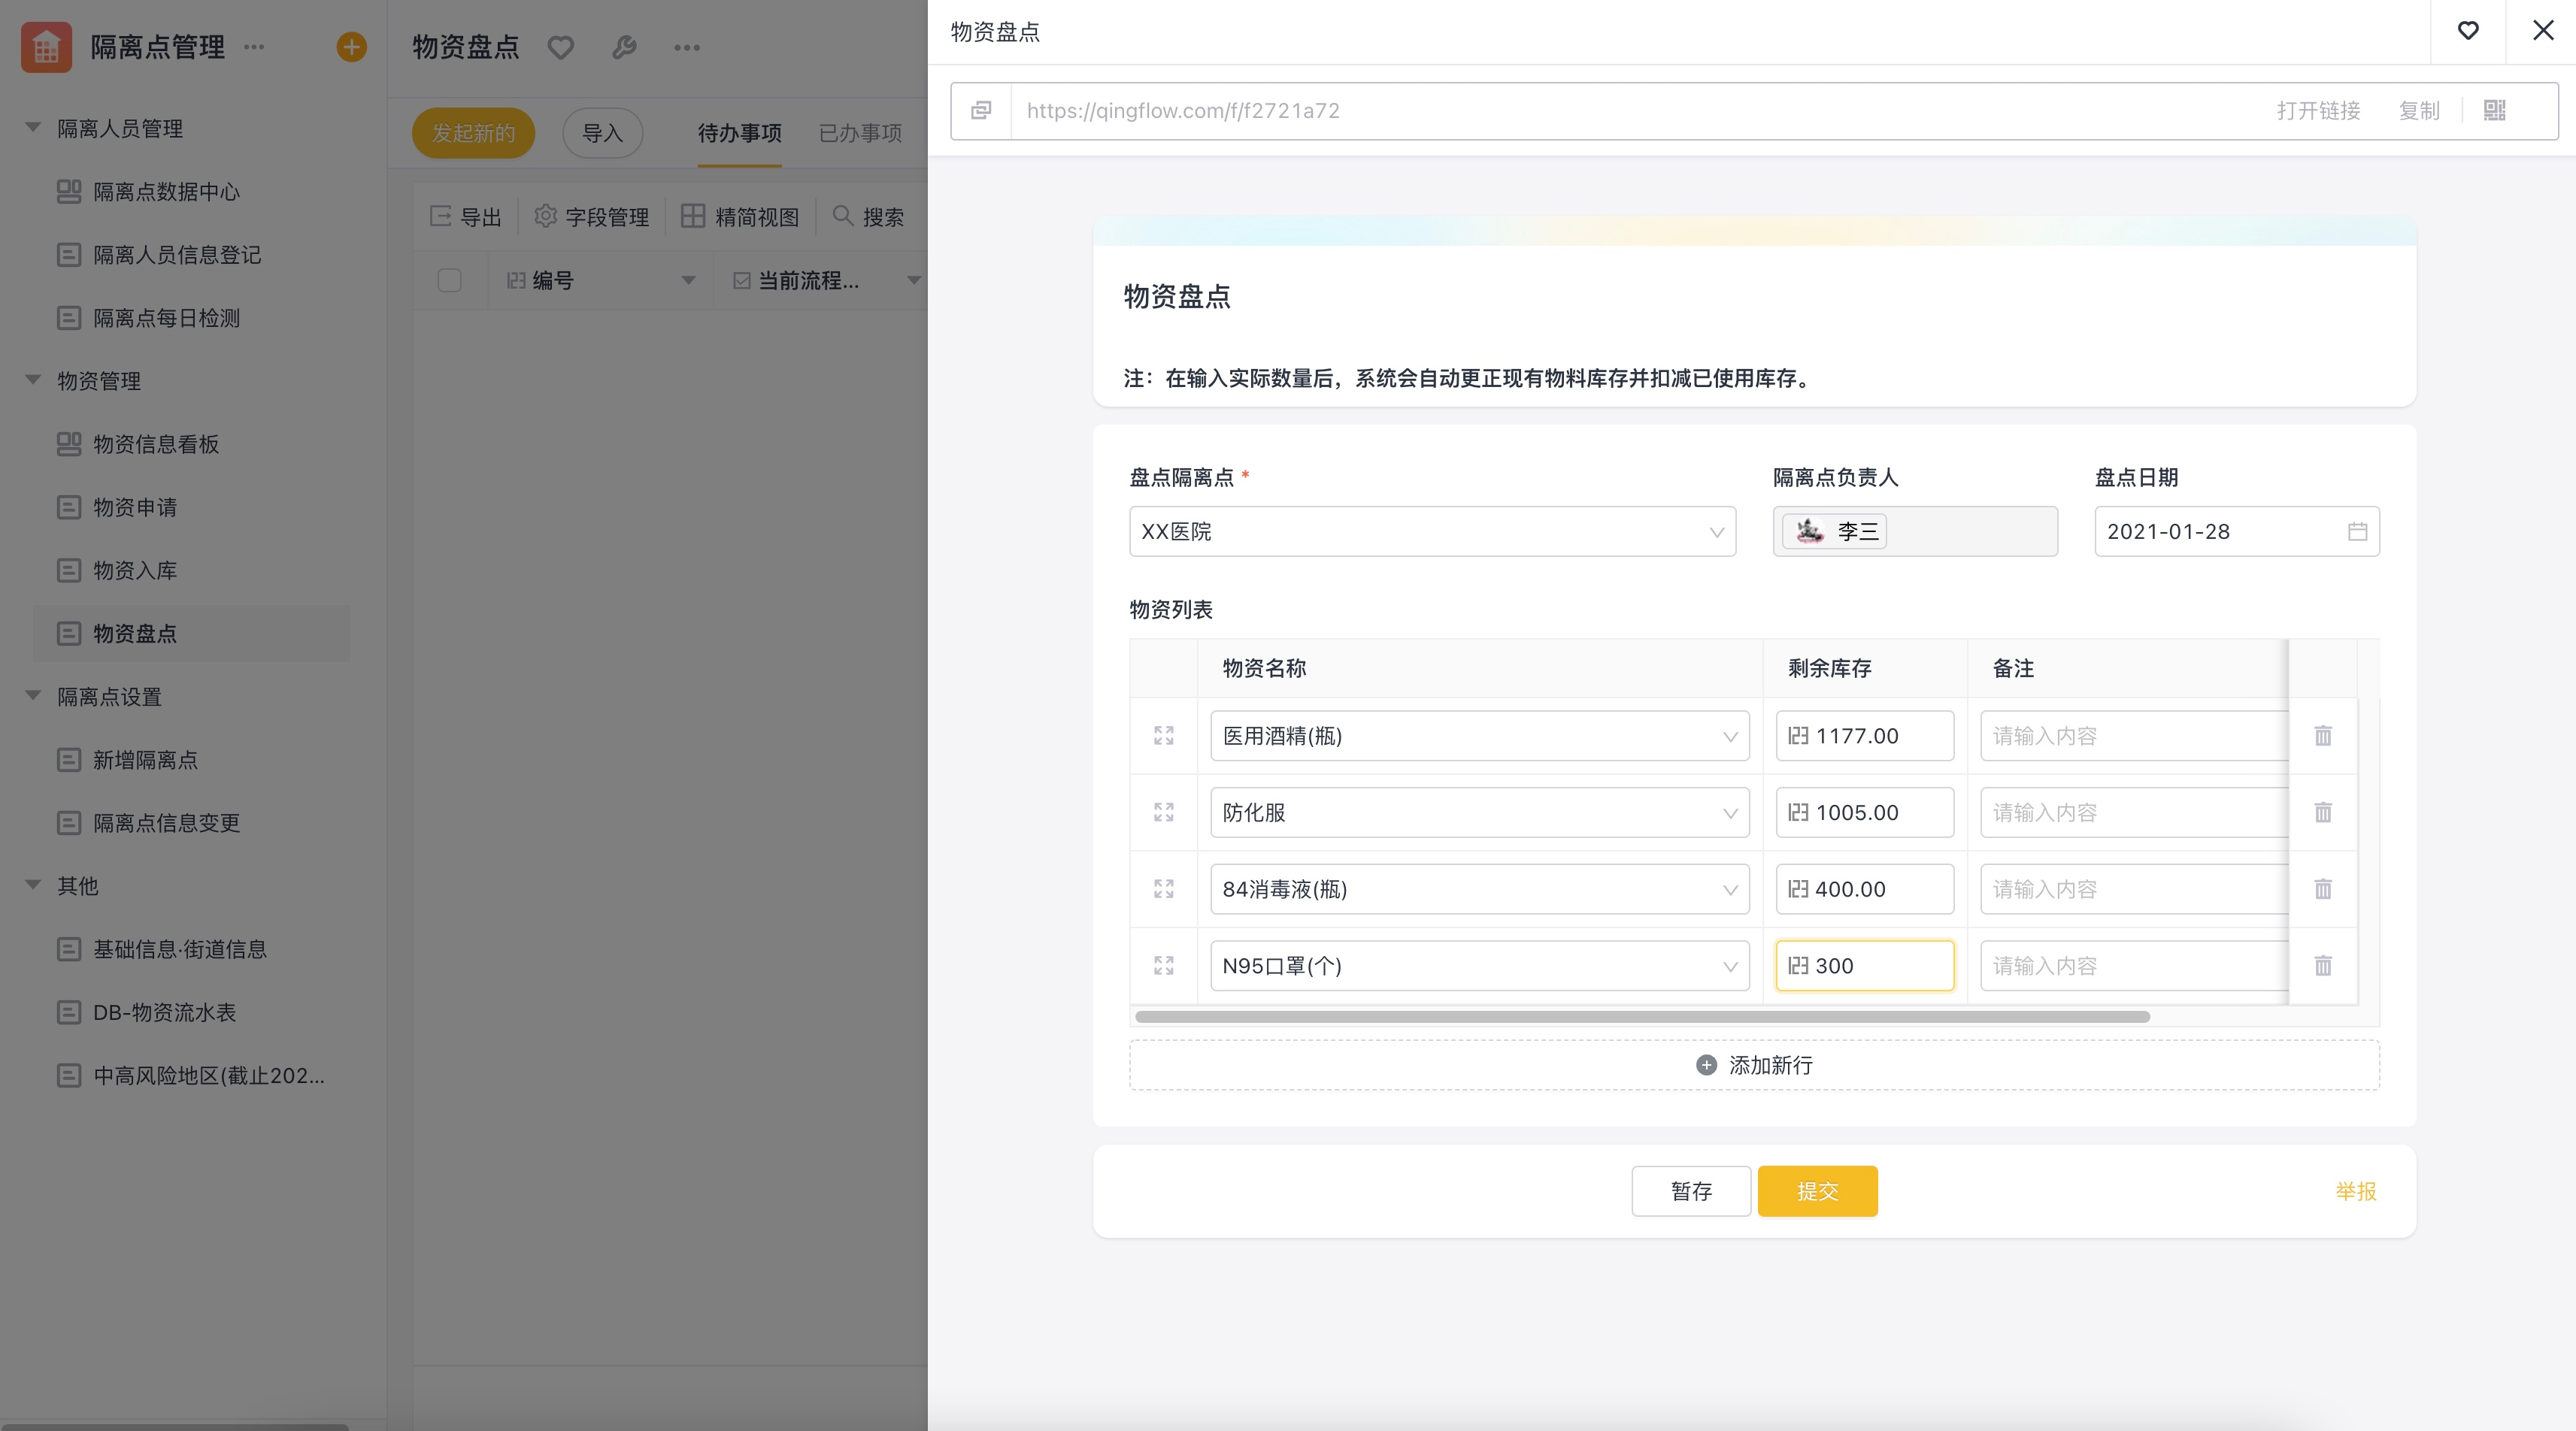Click the 防化服 备注 input field
The image size is (2576, 1431).
[2132, 812]
